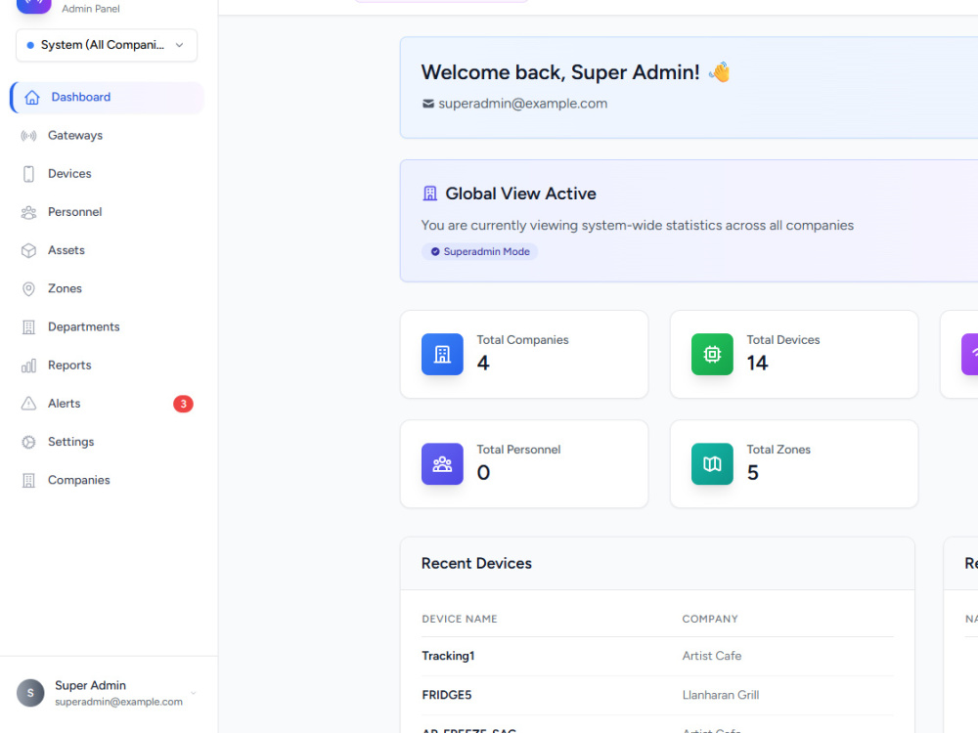Click the Admin Panel logo icon
Viewport: 978px width, 733px height.
point(33,5)
